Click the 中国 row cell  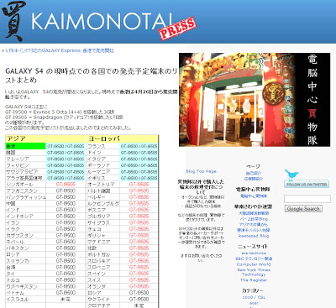click(x=25, y=204)
